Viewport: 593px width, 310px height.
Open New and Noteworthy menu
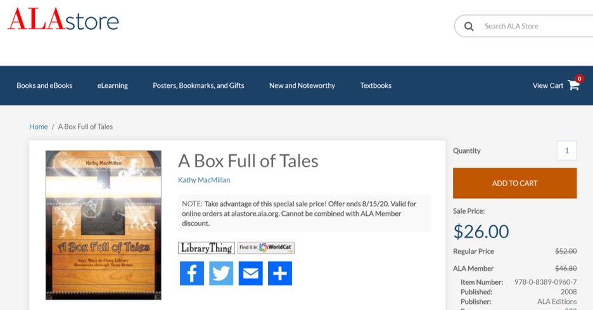(302, 85)
